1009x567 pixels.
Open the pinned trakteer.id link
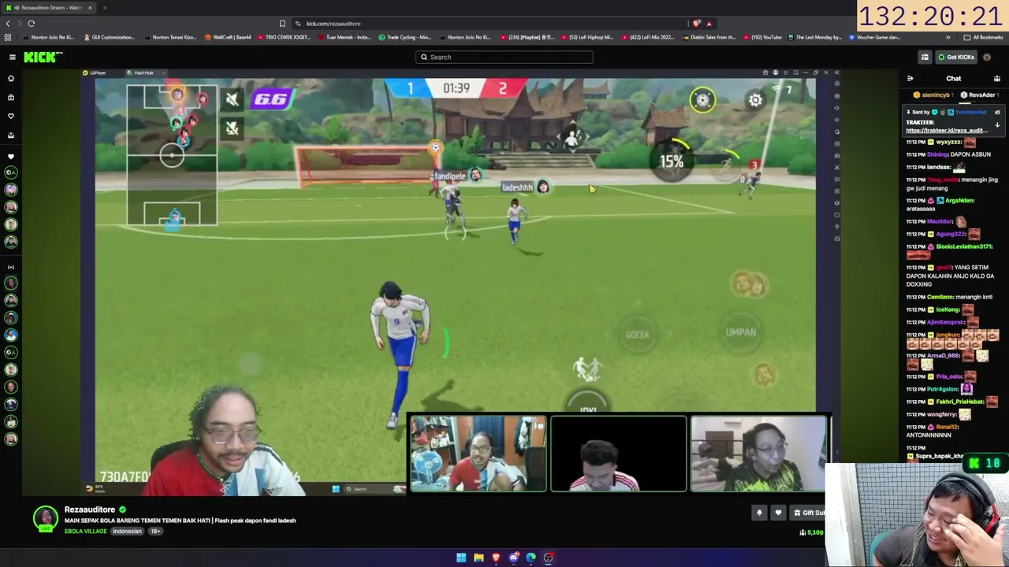tap(946, 131)
